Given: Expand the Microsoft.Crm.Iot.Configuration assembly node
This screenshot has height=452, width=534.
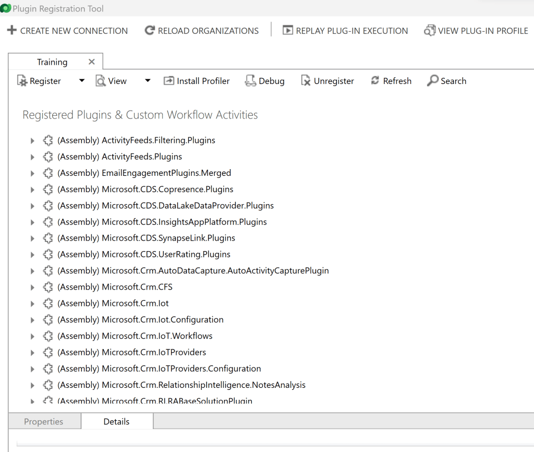Looking at the screenshot, I should pos(32,320).
